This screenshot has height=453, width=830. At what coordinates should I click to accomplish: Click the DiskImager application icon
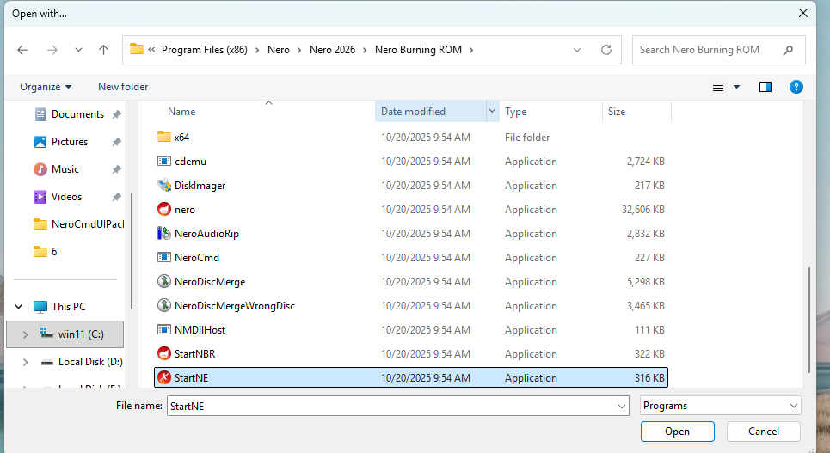tap(164, 185)
